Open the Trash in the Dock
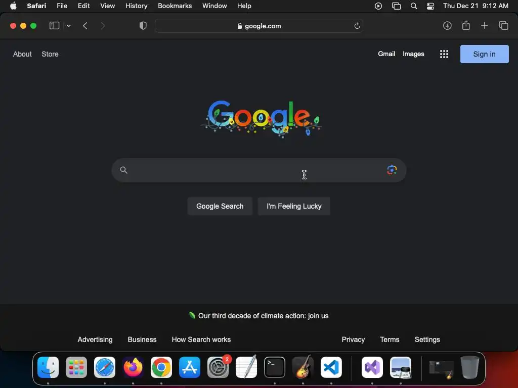The width and height of the screenshot is (518, 388). pos(470,367)
